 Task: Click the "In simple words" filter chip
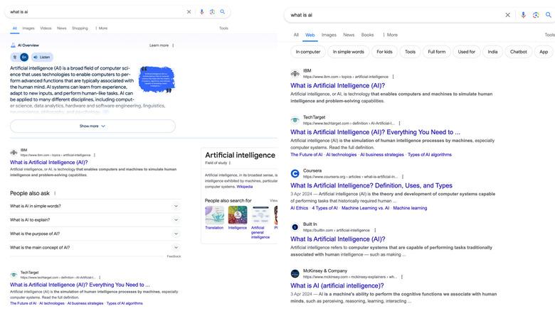click(348, 52)
